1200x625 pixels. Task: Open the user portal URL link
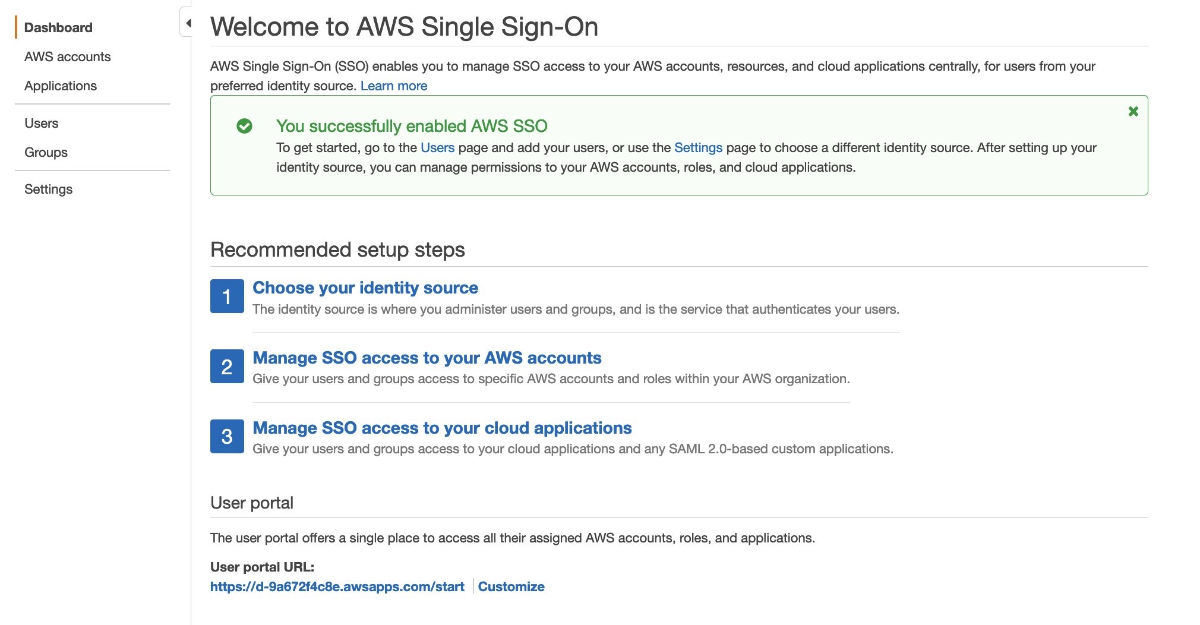[337, 586]
